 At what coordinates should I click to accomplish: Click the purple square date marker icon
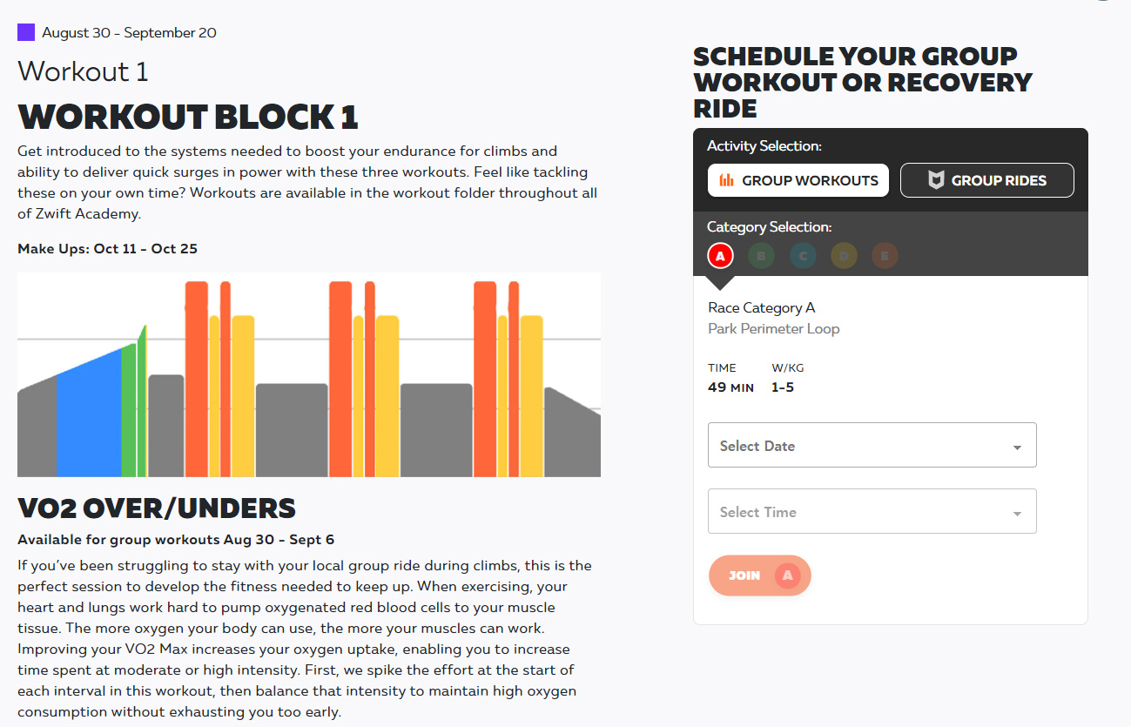coord(26,33)
